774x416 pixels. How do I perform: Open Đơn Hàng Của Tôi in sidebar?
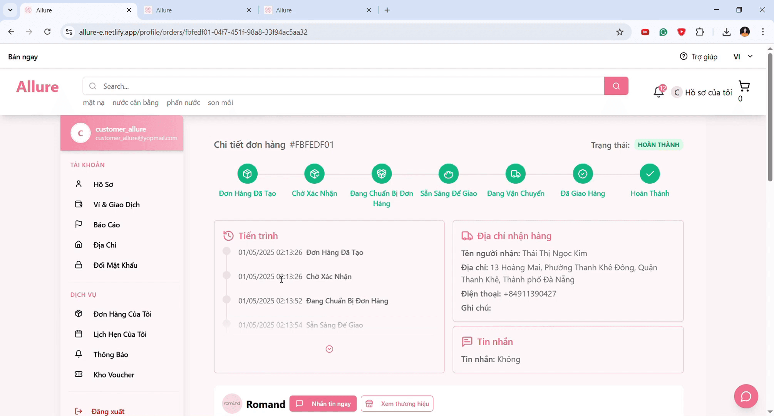point(122,314)
